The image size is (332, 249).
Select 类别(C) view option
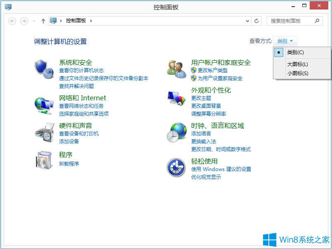pyautogui.click(x=295, y=52)
